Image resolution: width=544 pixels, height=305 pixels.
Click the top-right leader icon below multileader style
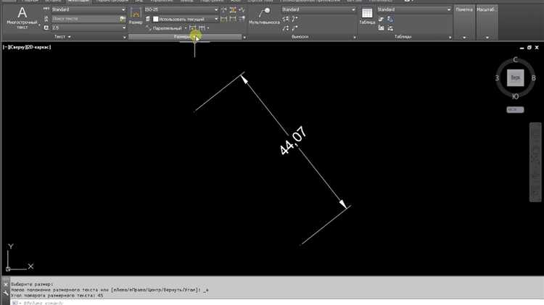[294, 19]
